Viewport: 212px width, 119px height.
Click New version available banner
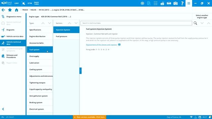89,117
